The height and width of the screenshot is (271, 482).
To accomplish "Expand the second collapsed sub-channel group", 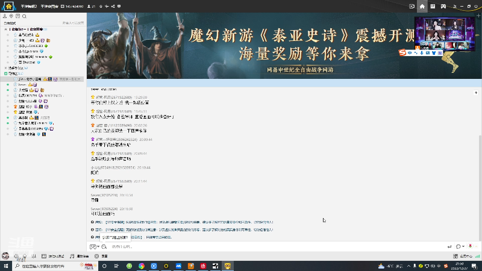I will click(5, 68).
